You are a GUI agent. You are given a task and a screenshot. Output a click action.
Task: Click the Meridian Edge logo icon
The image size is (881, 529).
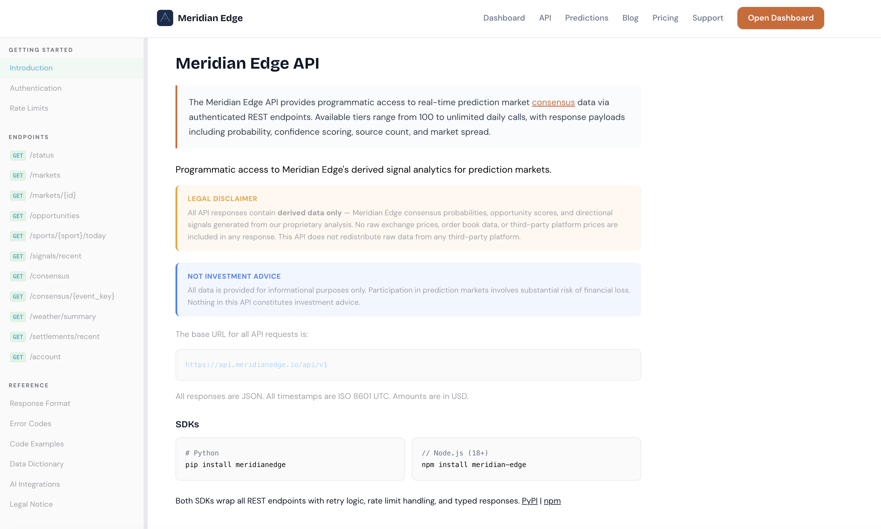pyautogui.click(x=165, y=18)
